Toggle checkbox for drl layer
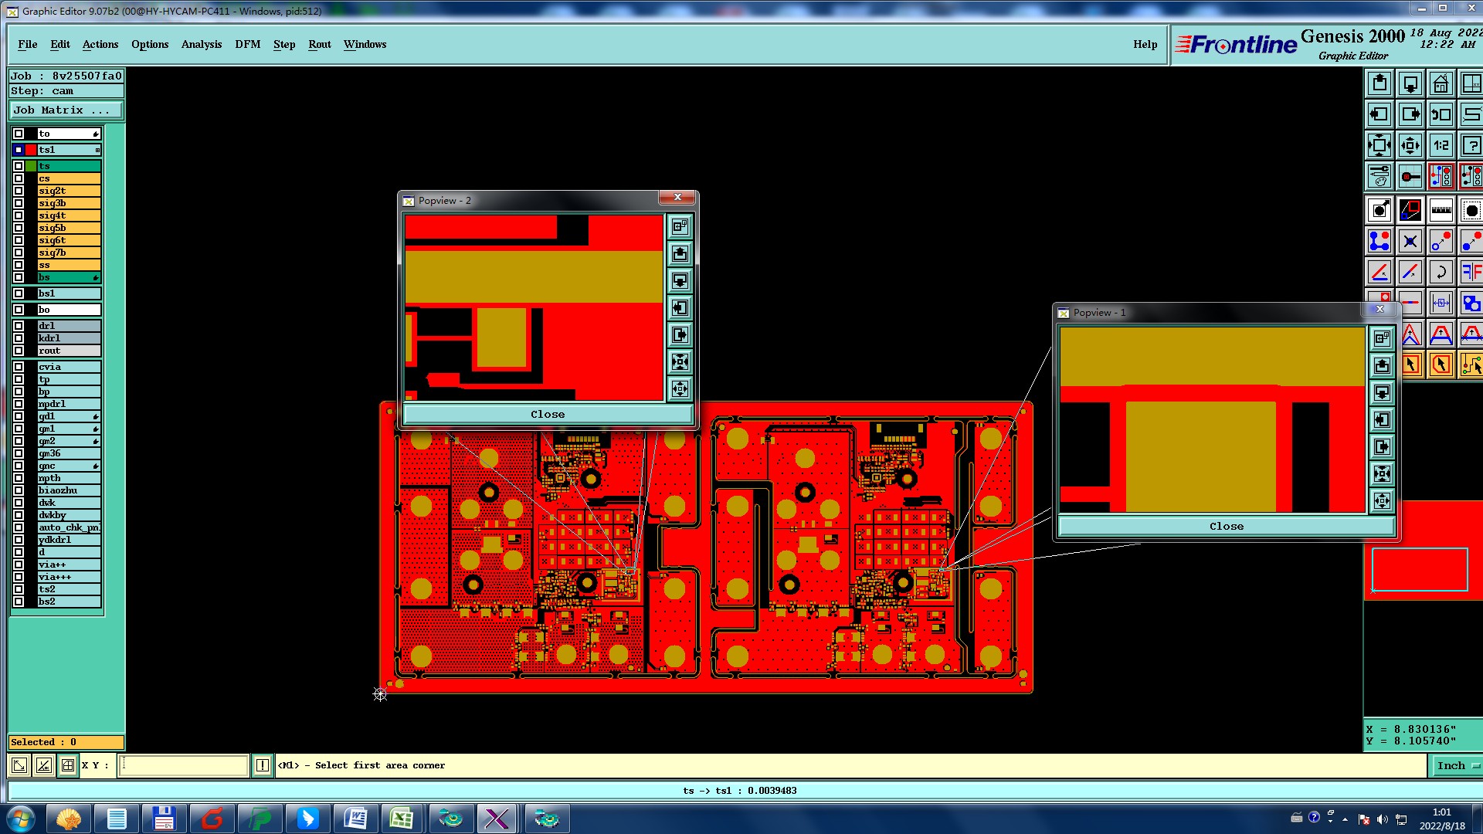Viewport: 1483px width, 834px height. (19, 326)
